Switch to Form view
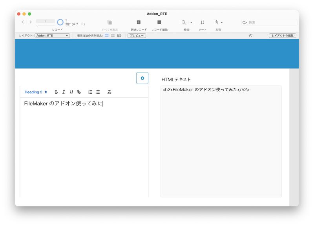 coord(106,36)
